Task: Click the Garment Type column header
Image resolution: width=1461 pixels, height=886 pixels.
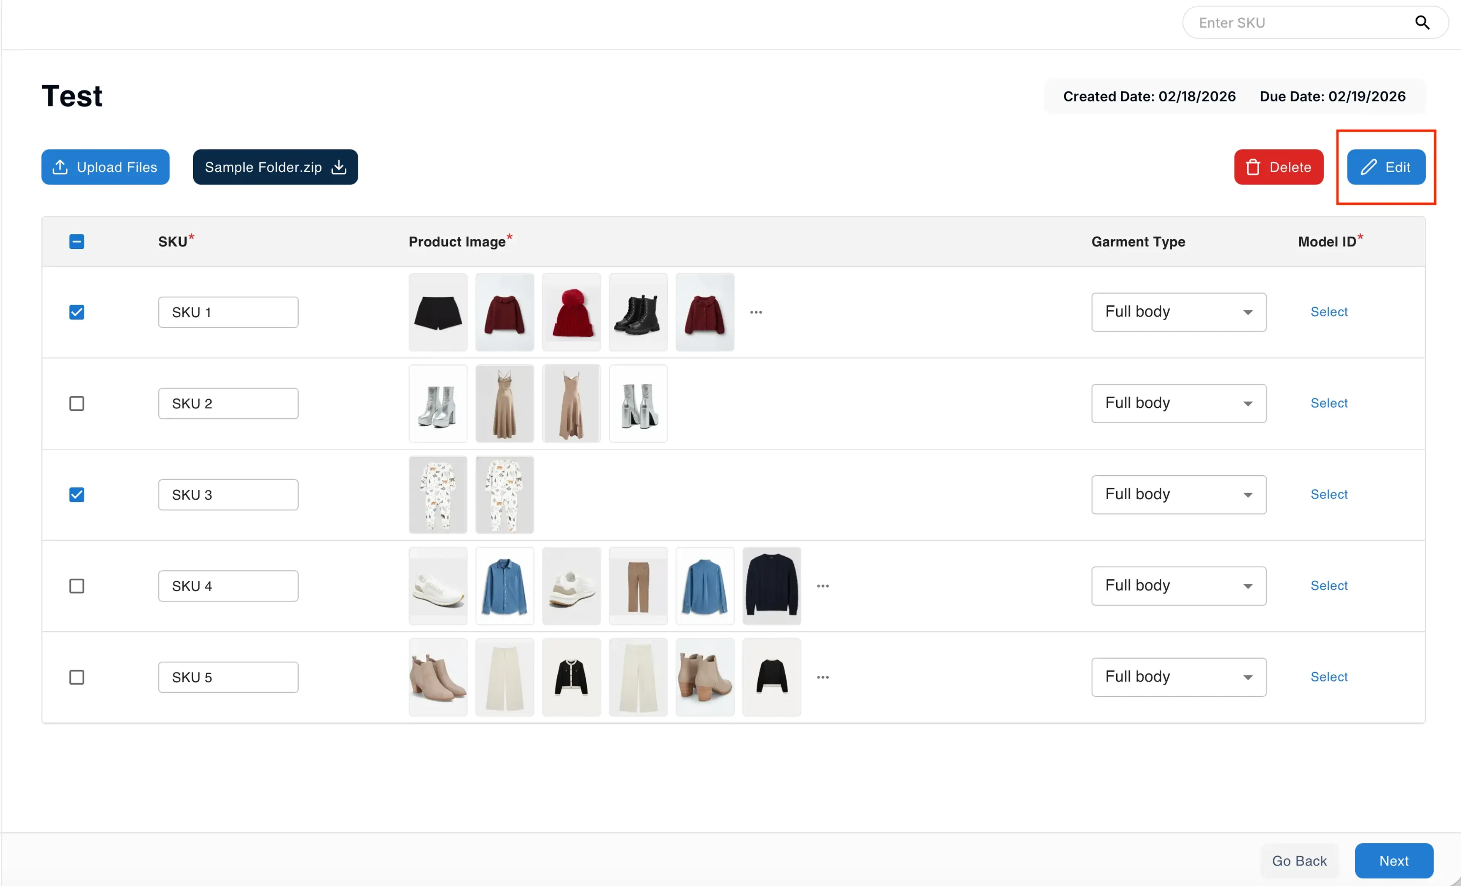Action: tap(1138, 242)
